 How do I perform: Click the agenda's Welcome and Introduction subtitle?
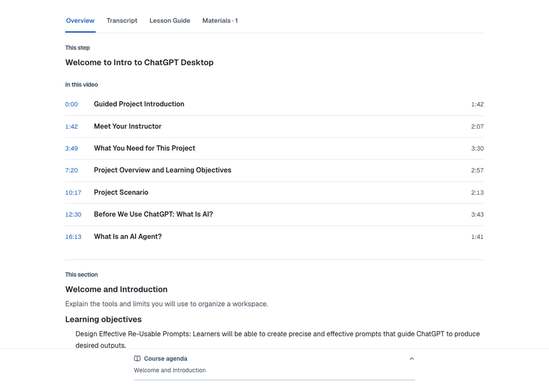tap(170, 370)
